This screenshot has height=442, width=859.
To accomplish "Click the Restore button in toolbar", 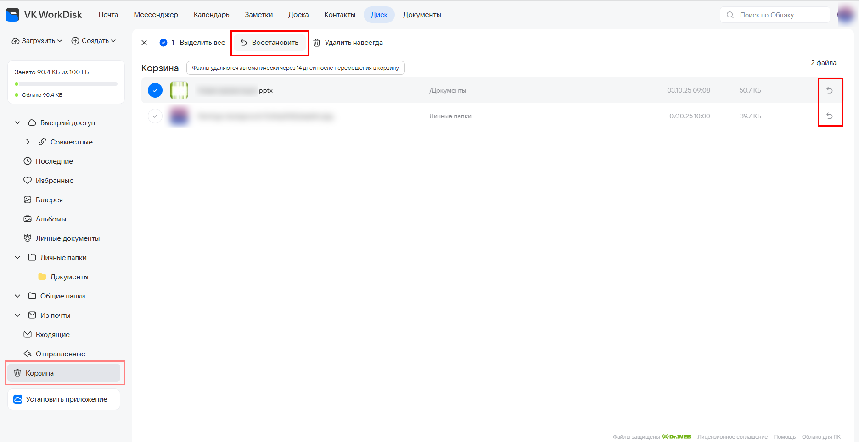I will pyautogui.click(x=269, y=43).
